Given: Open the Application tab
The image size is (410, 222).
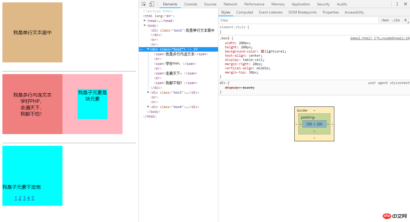Looking at the screenshot, I should pos(301,4).
